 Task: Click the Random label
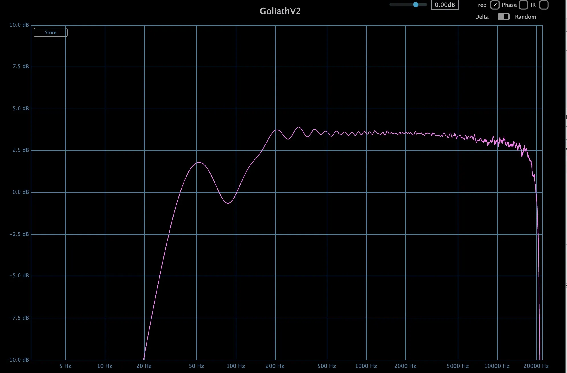(525, 17)
